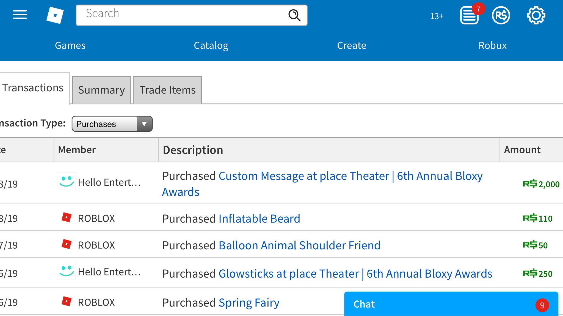Click the 2,000 amount value
The width and height of the screenshot is (563, 316).
[x=549, y=184]
